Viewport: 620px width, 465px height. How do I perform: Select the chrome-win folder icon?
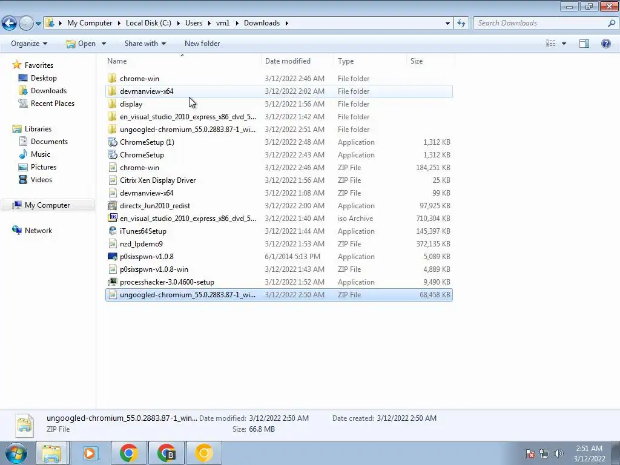pyautogui.click(x=113, y=78)
